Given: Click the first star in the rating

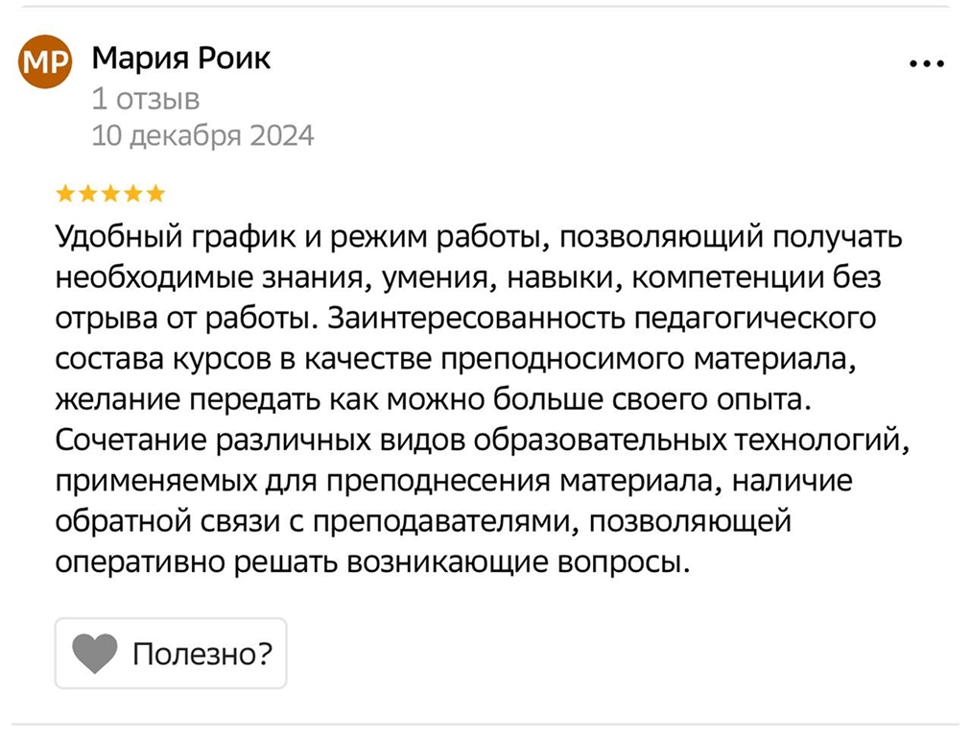Looking at the screenshot, I should (x=65, y=195).
